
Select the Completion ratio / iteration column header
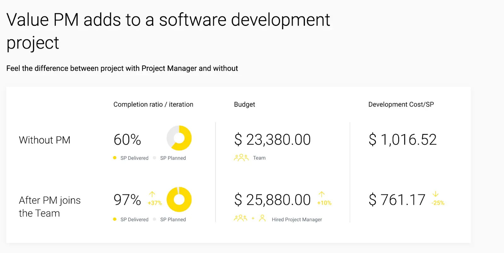click(153, 104)
